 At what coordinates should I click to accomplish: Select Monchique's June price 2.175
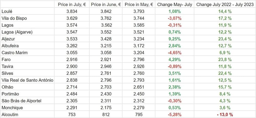(x=106, y=108)
